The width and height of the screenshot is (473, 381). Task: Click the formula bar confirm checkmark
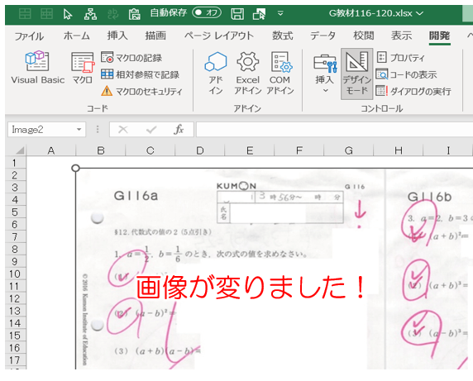click(151, 130)
